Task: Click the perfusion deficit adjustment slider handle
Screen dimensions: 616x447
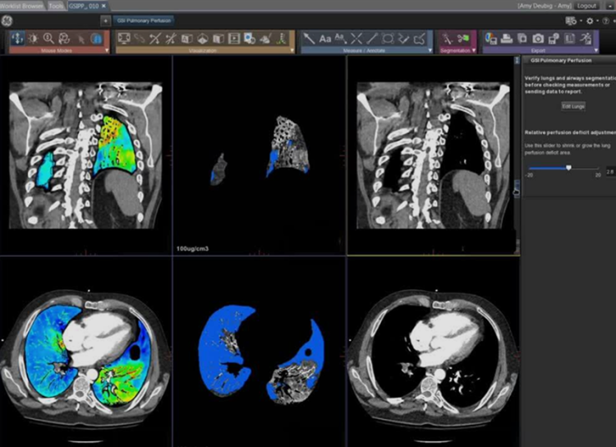Action: tap(568, 168)
